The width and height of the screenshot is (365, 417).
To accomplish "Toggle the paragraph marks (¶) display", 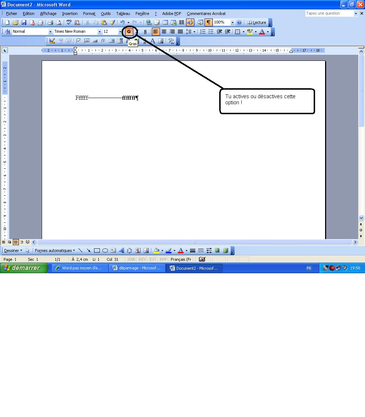I will coord(209,22).
